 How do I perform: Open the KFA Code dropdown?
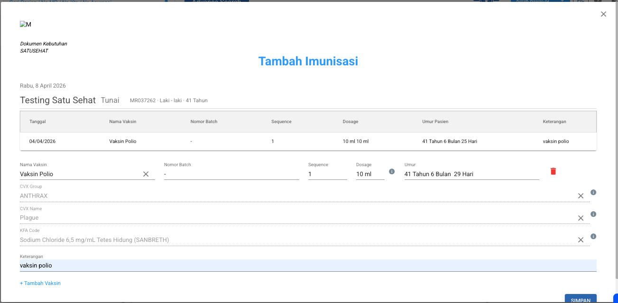pos(294,240)
